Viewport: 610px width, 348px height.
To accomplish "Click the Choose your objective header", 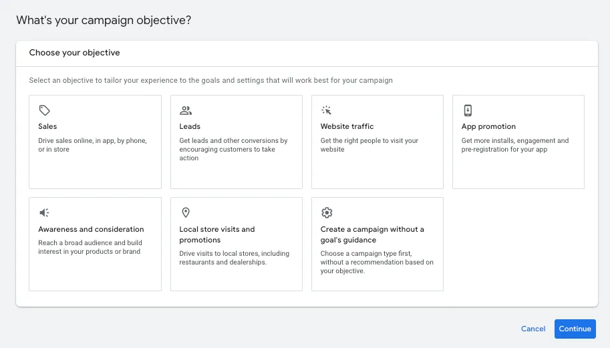I will [x=74, y=53].
